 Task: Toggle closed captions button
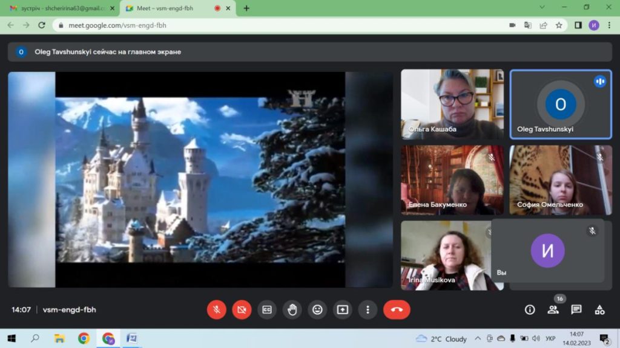pyautogui.click(x=267, y=310)
